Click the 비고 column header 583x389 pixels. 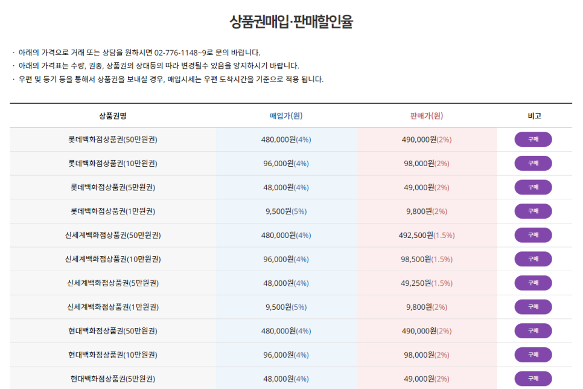(x=534, y=116)
